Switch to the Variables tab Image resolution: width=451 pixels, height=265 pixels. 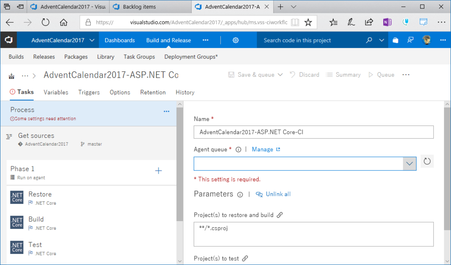click(x=56, y=92)
